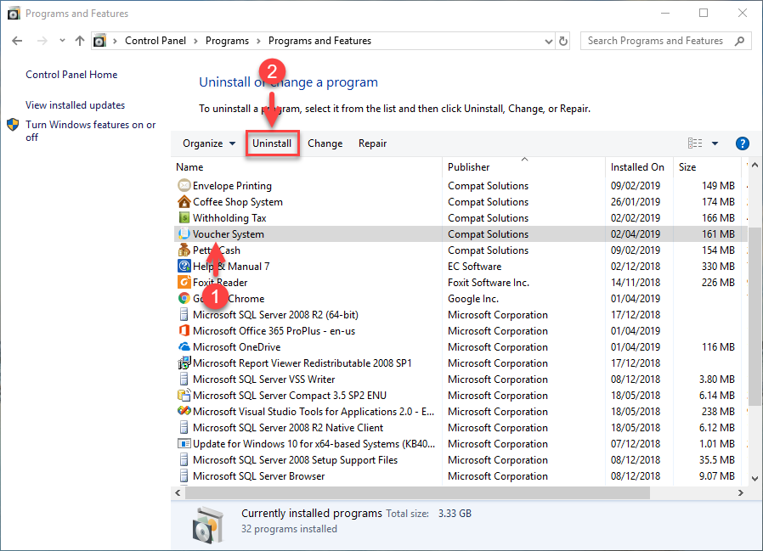The width and height of the screenshot is (763, 551).
Task: Open View installed updates link
Action: tap(75, 105)
